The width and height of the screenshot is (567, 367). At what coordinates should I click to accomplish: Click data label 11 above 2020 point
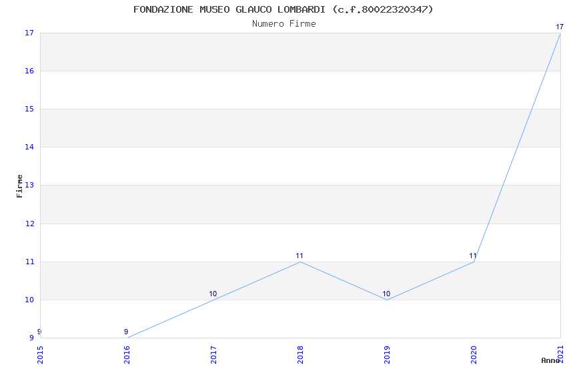473,256
